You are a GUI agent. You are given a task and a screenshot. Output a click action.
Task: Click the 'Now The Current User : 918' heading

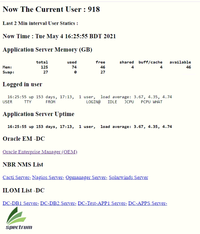tap(51, 9)
